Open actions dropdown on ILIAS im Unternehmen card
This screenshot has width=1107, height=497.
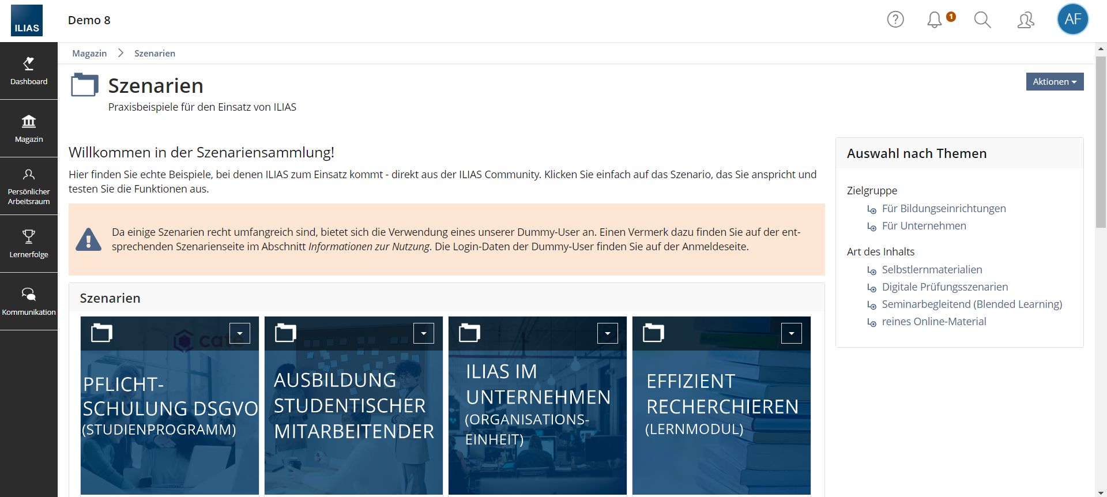[x=608, y=333]
